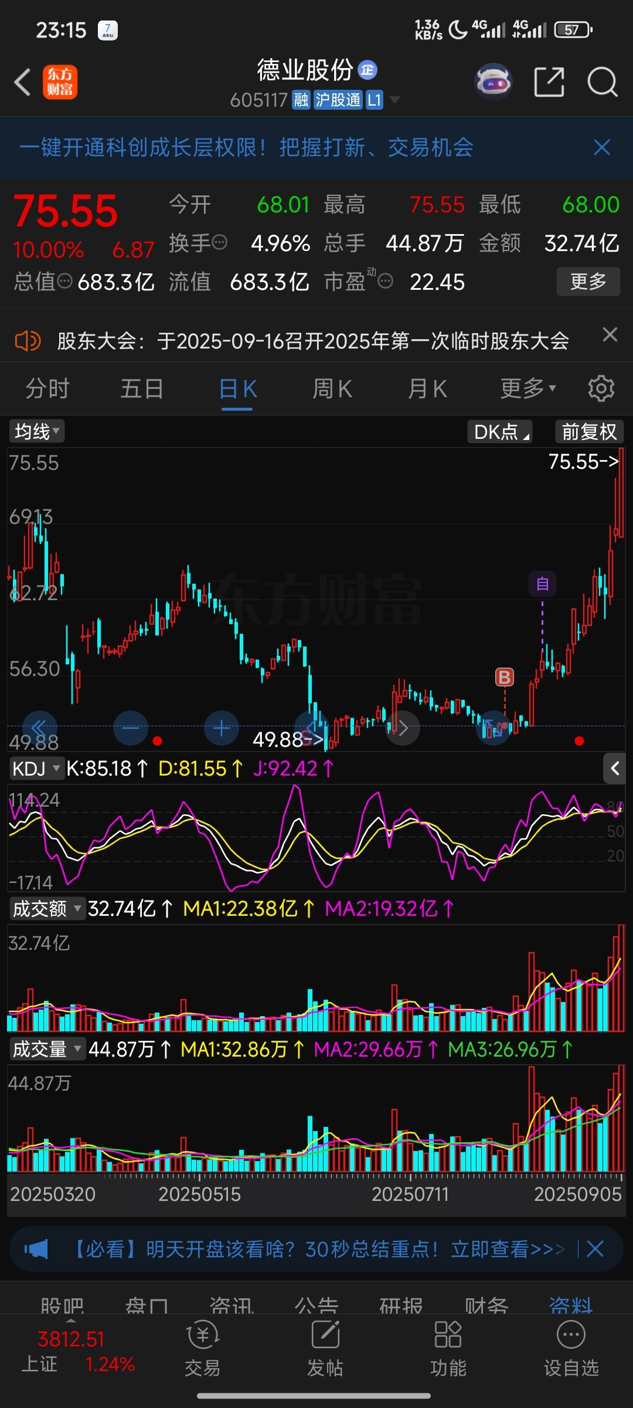Tap the L1 level badge
The width and height of the screenshot is (633, 1408).
point(375,100)
